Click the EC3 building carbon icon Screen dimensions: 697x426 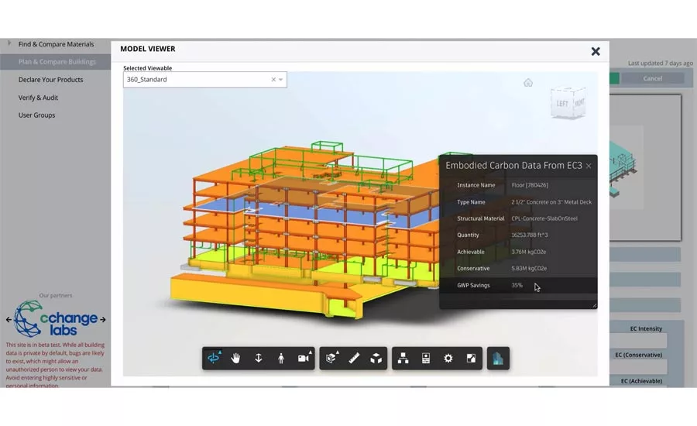498,358
